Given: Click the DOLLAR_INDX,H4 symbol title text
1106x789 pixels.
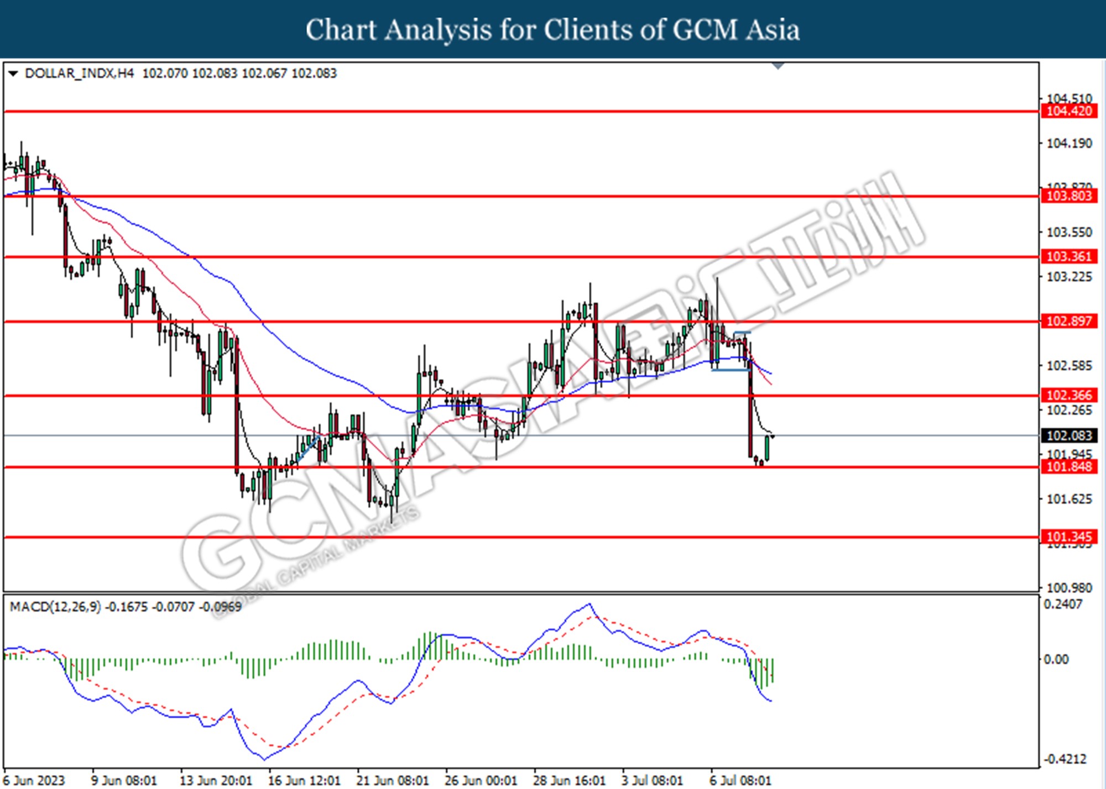Looking at the screenshot, I should [80, 73].
